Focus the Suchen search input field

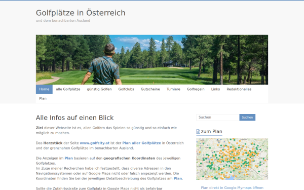[x=218, y=118]
